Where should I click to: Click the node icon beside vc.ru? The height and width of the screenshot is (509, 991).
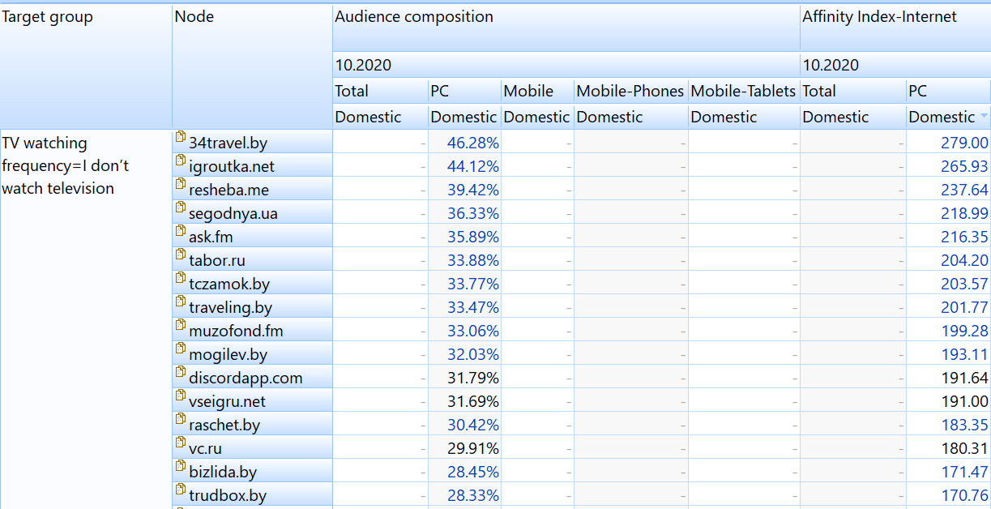181,444
